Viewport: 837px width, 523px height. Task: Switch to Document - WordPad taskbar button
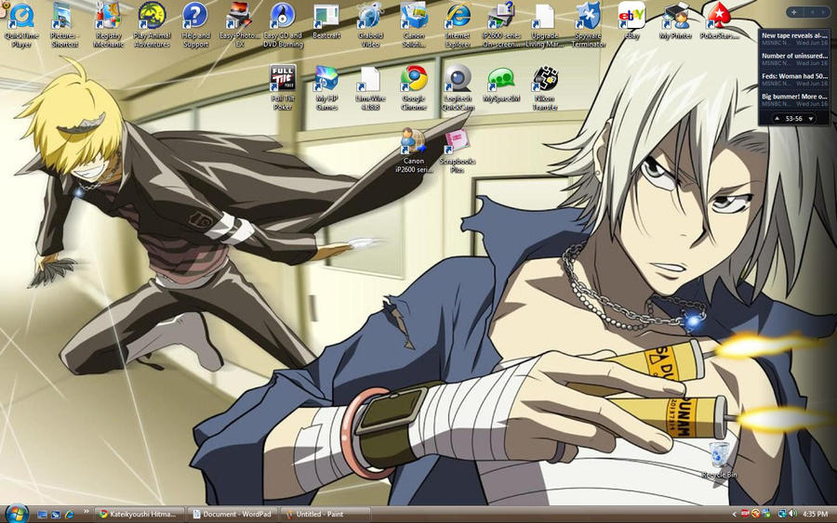[232, 515]
